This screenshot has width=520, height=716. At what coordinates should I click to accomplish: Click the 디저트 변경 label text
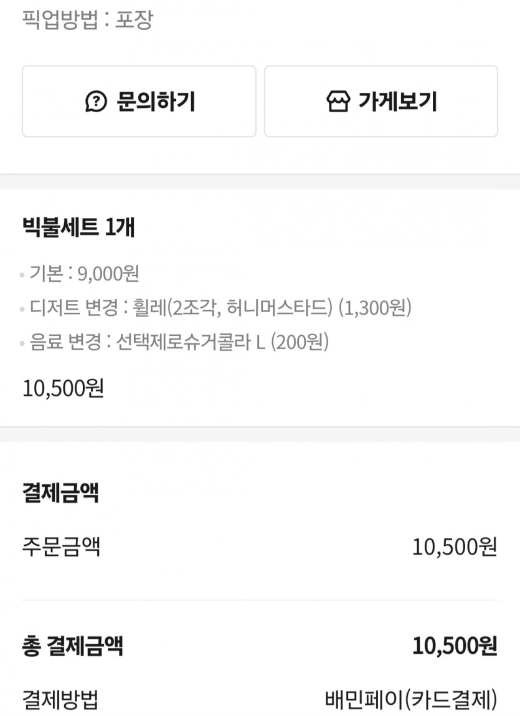pyautogui.click(x=66, y=308)
